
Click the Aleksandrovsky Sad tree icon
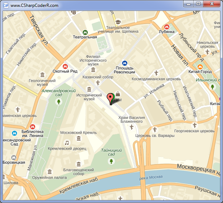[59, 102]
